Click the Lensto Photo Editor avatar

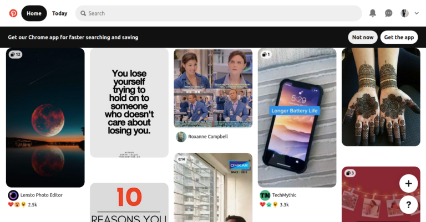13,195
